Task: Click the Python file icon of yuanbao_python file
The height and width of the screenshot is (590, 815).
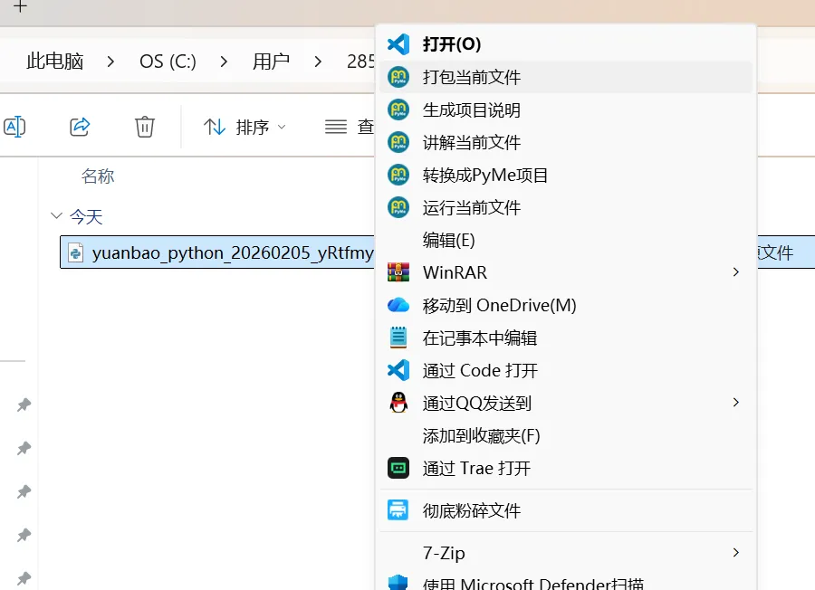Action: point(76,253)
